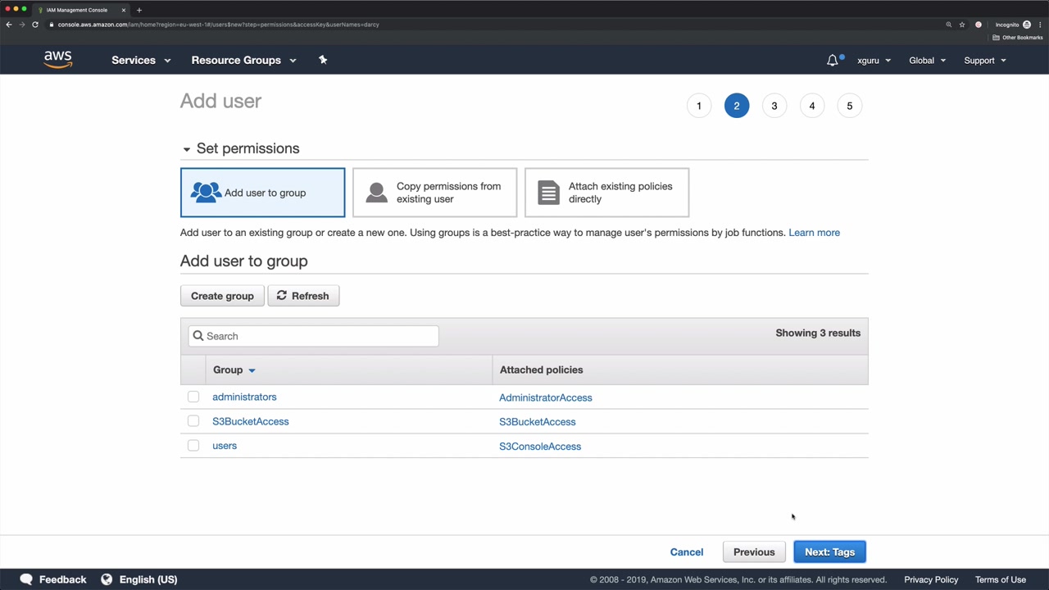Click the Previous button
Image resolution: width=1049 pixels, height=590 pixels.
click(754, 552)
